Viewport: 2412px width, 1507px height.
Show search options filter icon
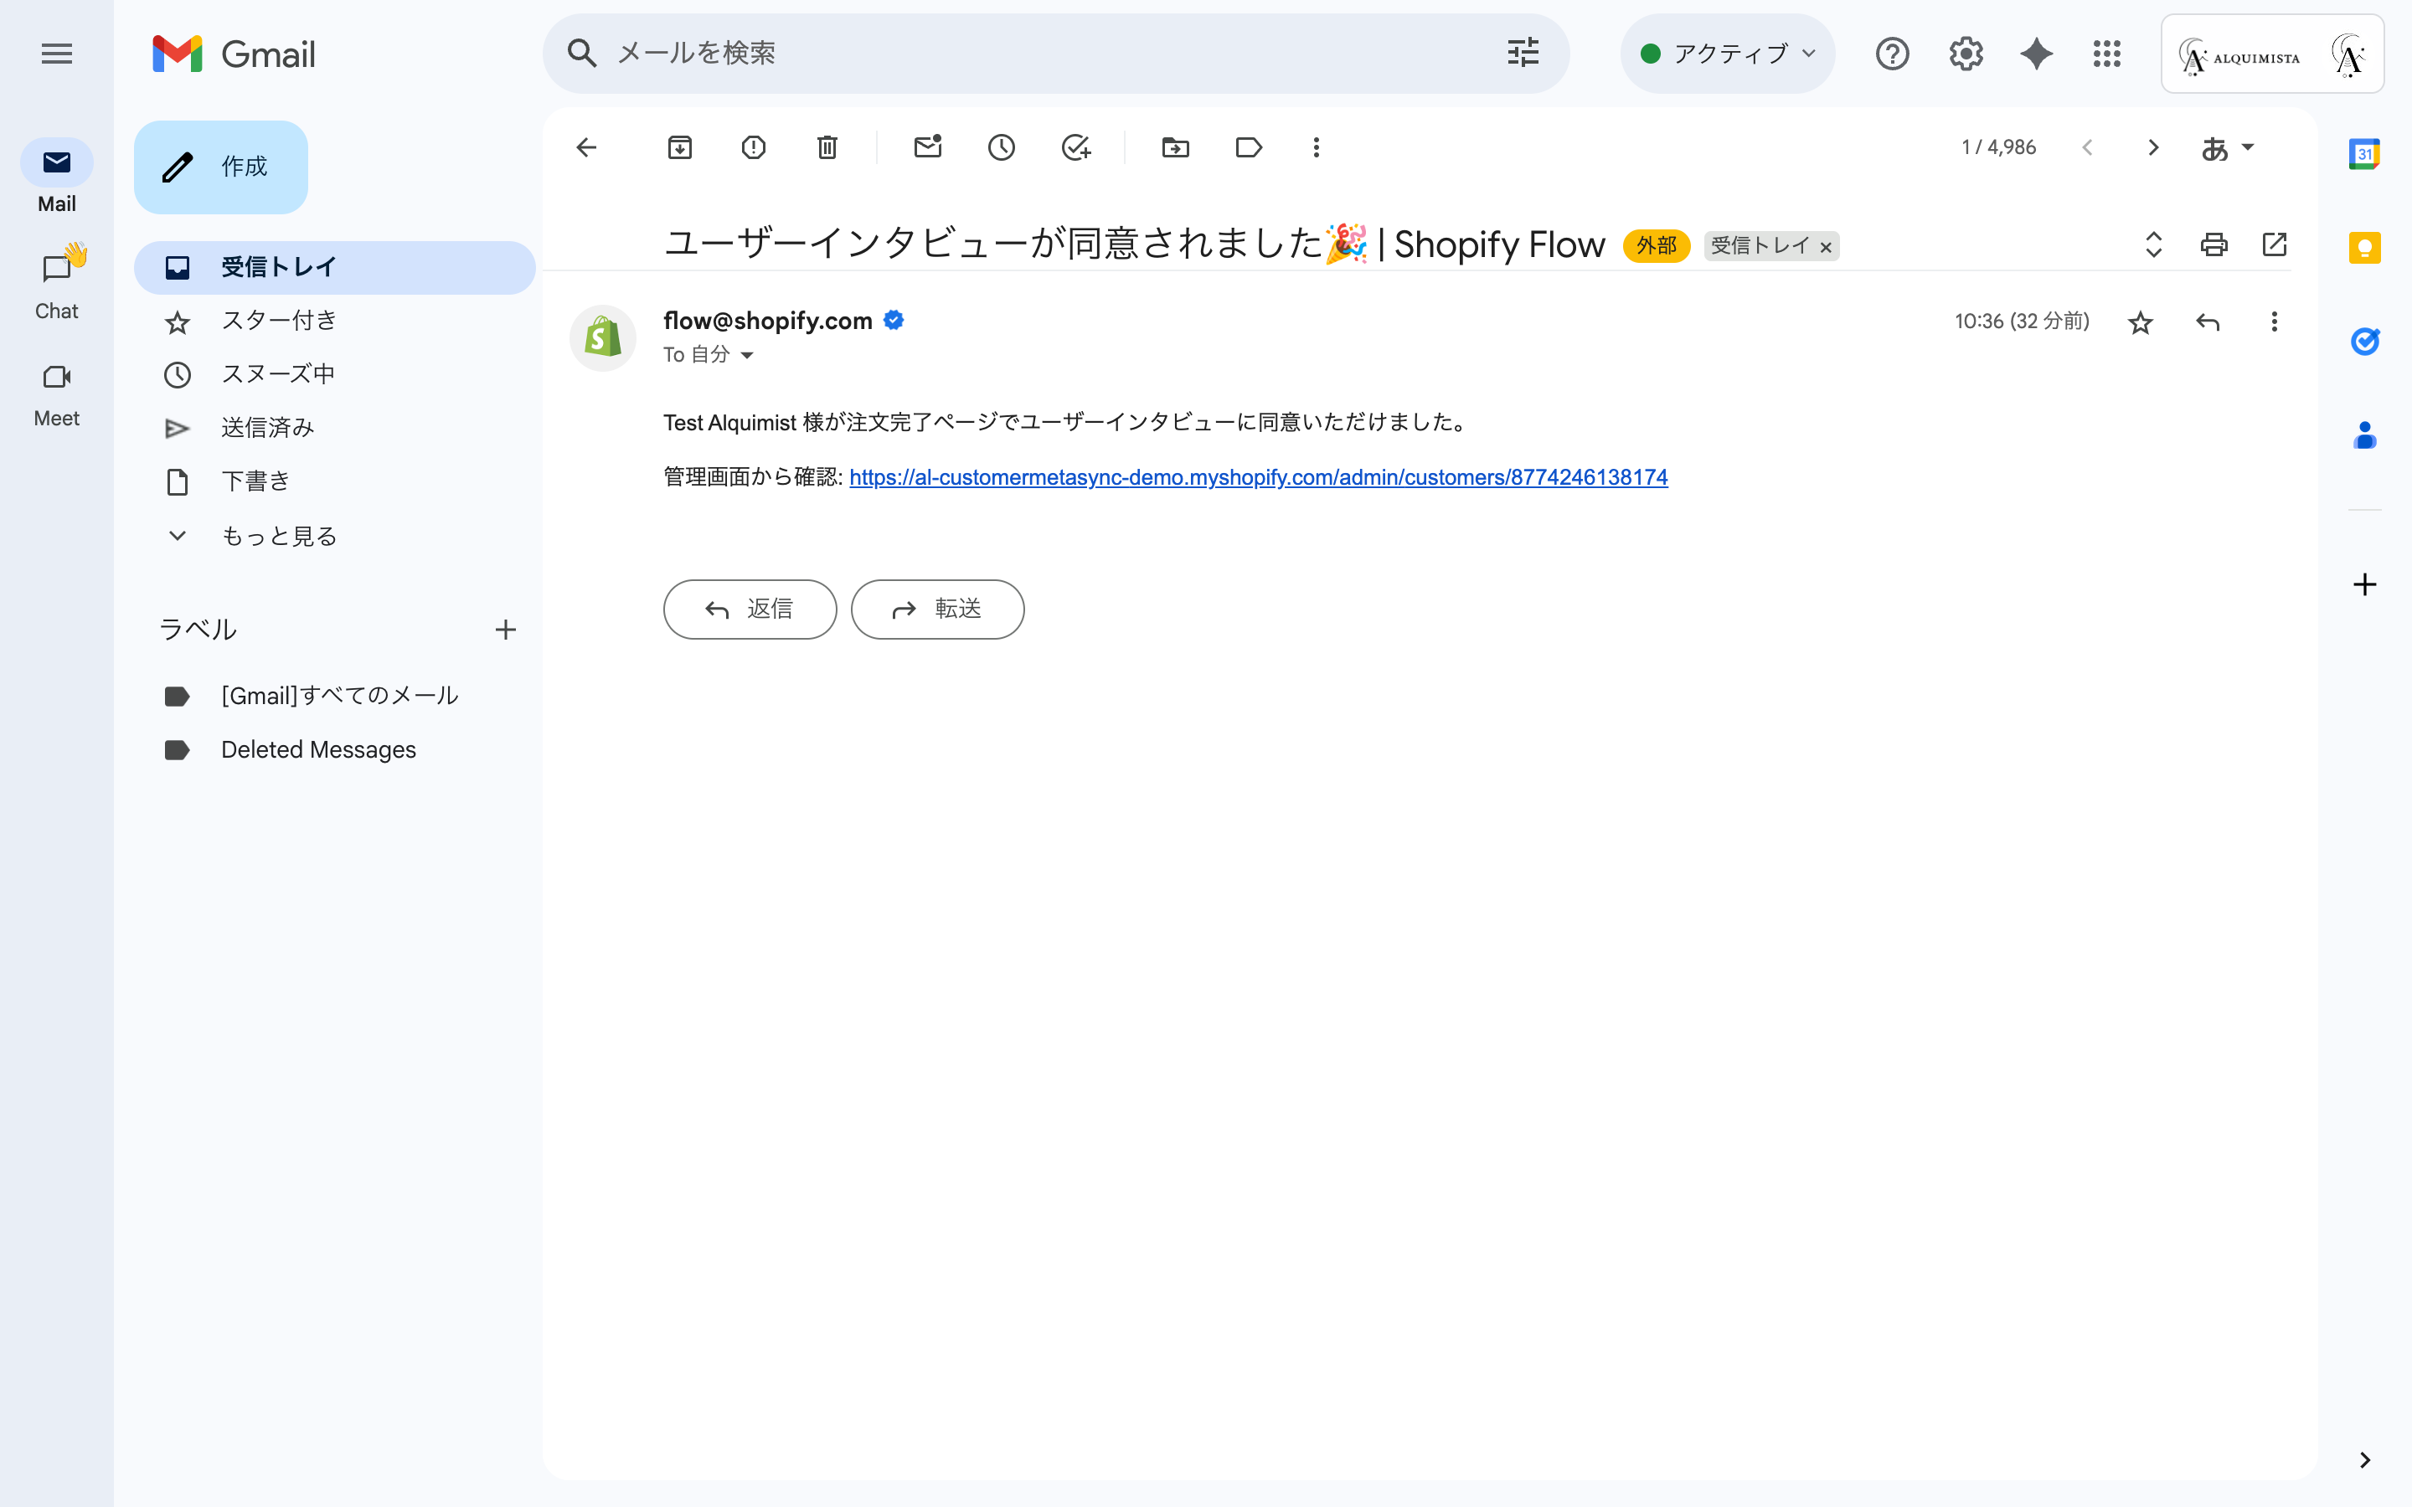(1523, 53)
